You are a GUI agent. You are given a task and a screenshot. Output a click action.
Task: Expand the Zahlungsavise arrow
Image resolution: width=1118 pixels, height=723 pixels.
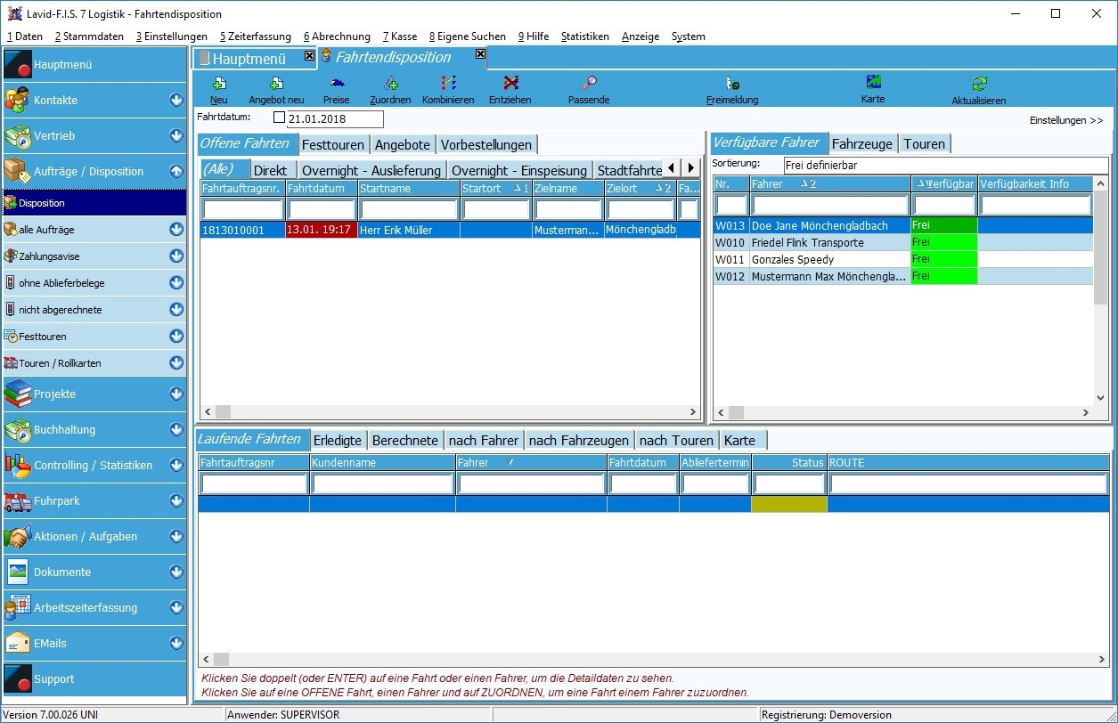[x=176, y=256]
